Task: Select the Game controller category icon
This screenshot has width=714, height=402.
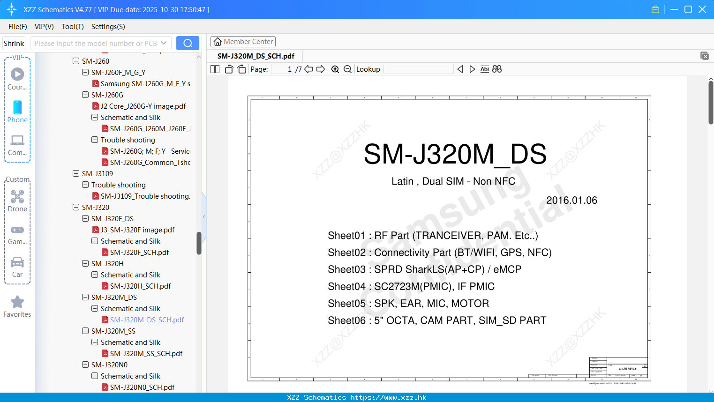Action: click(x=17, y=230)
